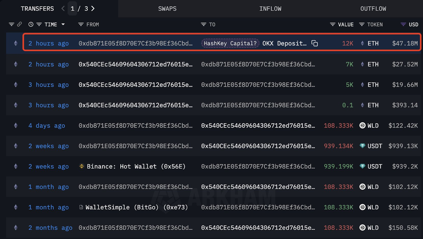This screenshot has width=423, height=239.
Task: Click Binance hot wallet logo icon
Action: tap(82, 166)
